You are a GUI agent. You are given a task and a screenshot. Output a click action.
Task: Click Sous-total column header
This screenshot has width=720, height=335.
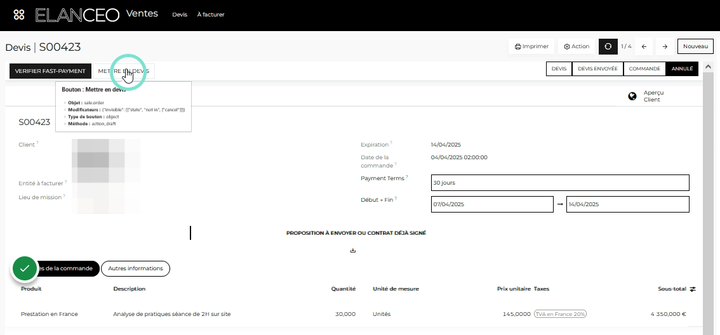pos(672,289)
